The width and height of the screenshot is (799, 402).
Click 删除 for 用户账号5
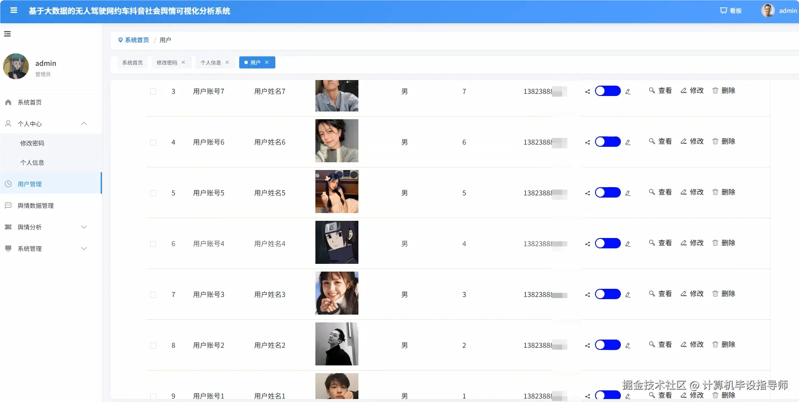click(x=724, y=192)
